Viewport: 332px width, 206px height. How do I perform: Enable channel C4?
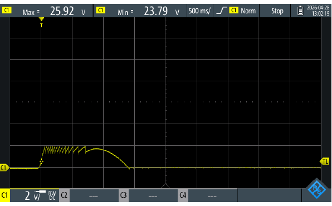point(183,195)
